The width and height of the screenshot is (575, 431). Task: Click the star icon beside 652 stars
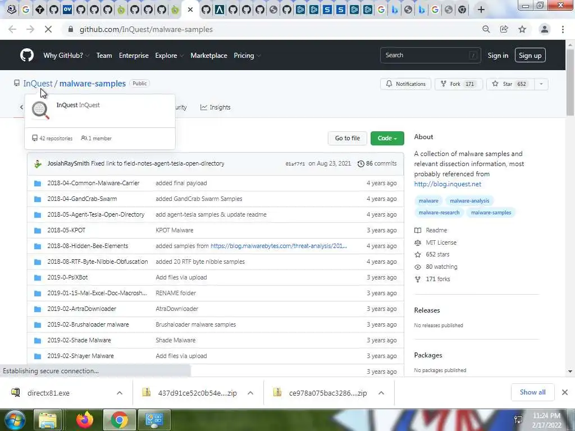(x=418, y=255)
